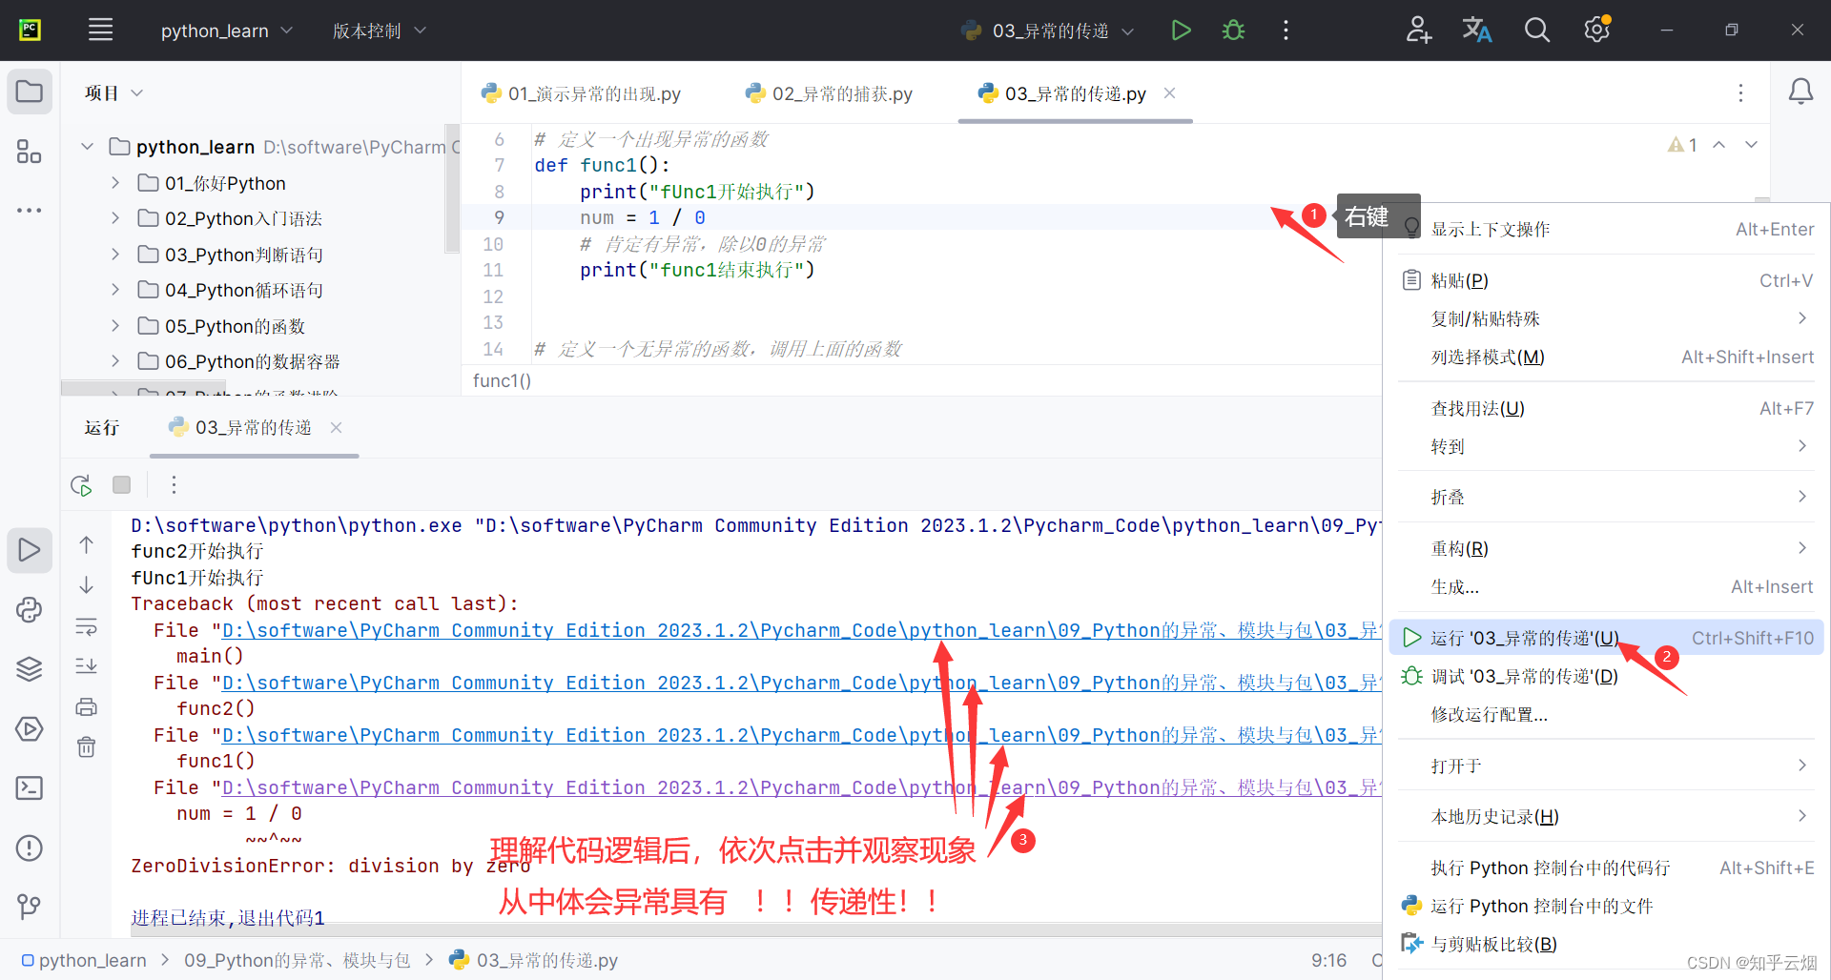
Task: Choose 与剪贴板比较(B) menu item
Action: [1607, 944]
